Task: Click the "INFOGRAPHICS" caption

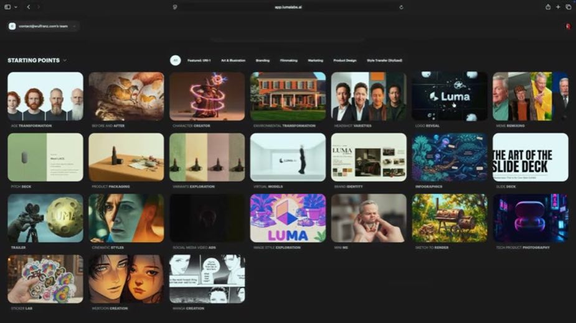Action: pyautogui.click(x=428, y=186)
